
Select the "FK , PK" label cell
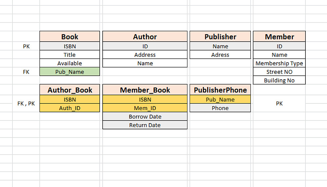(26, 104)
